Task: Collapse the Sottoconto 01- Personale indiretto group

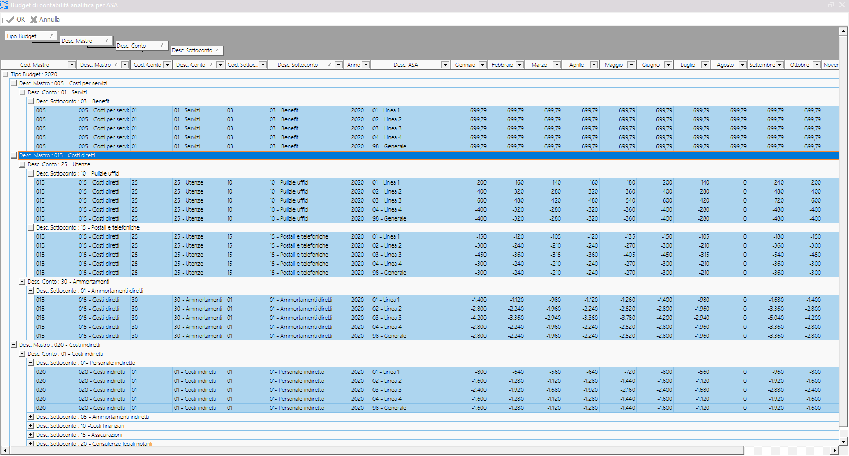Action: pyautogui.click(x=31, y=363)
